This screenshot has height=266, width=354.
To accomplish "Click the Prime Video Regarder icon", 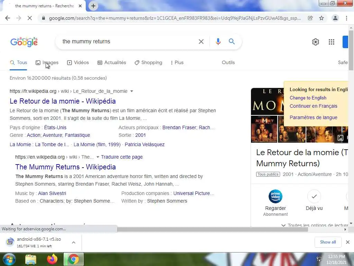I will [x=276, y=196].
